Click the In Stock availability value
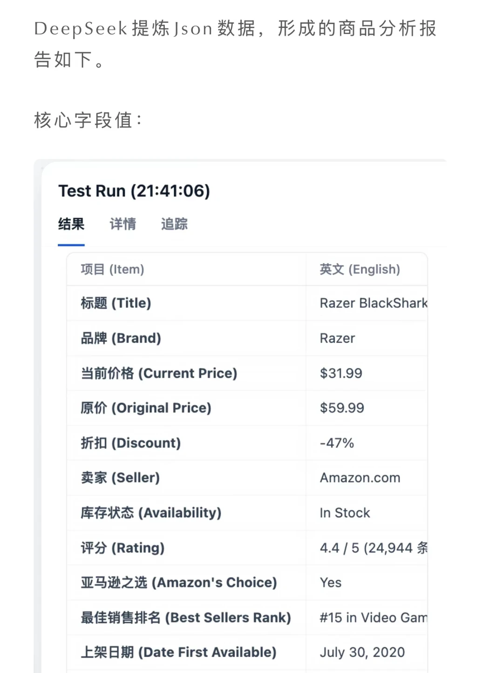The width and height of the screenshot is (503, 673). (x=345, y=513)
